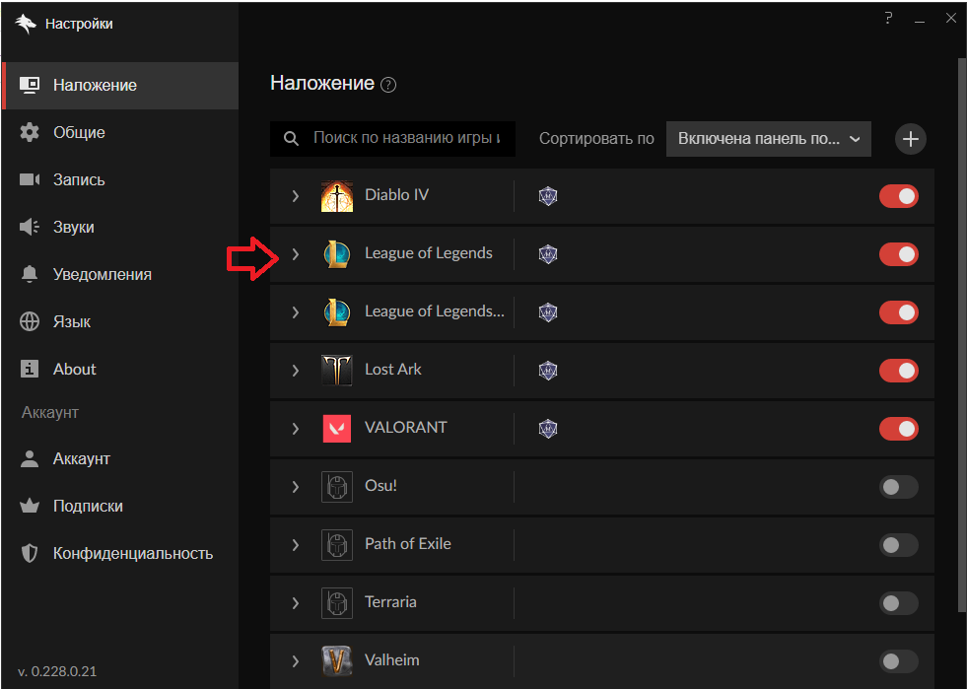The height and width of the screenshot is (689, 967).
Task: Click the Osu! placeholder game icon
Action: pos(337,487)
